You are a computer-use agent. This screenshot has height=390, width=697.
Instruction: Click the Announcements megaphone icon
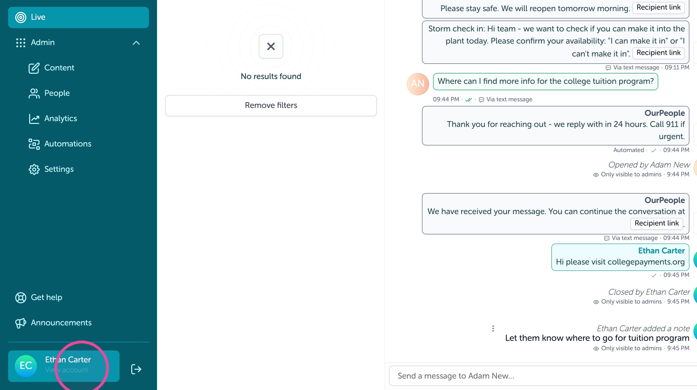[x=21, y=323]
